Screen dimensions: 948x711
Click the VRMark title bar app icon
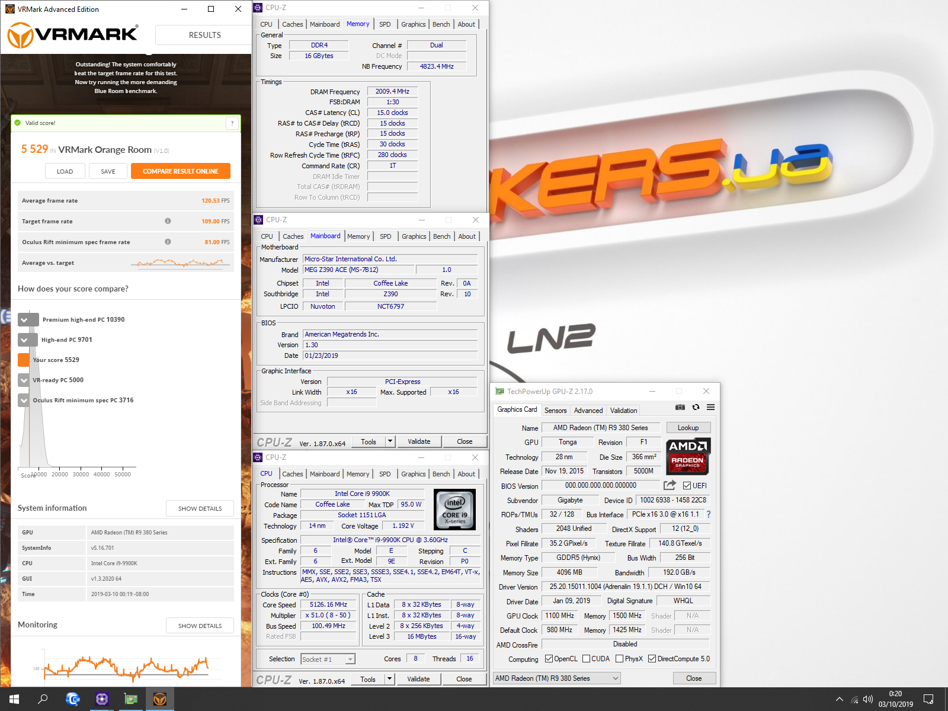9,9
